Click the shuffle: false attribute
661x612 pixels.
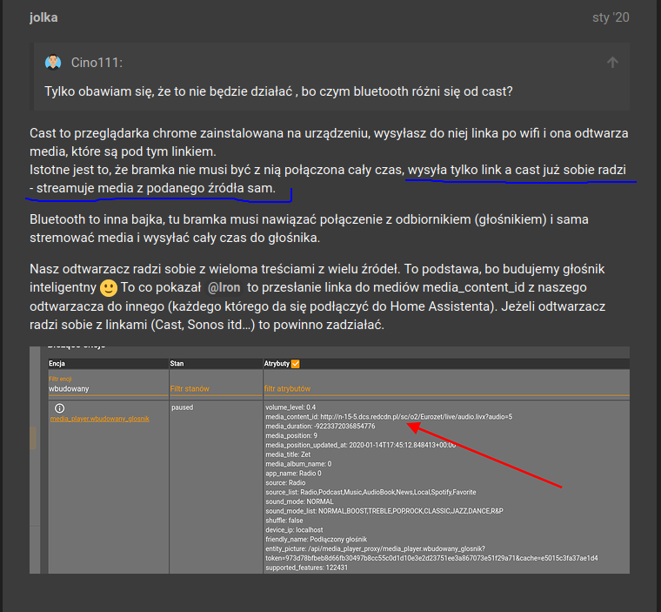tap(284, 521)
